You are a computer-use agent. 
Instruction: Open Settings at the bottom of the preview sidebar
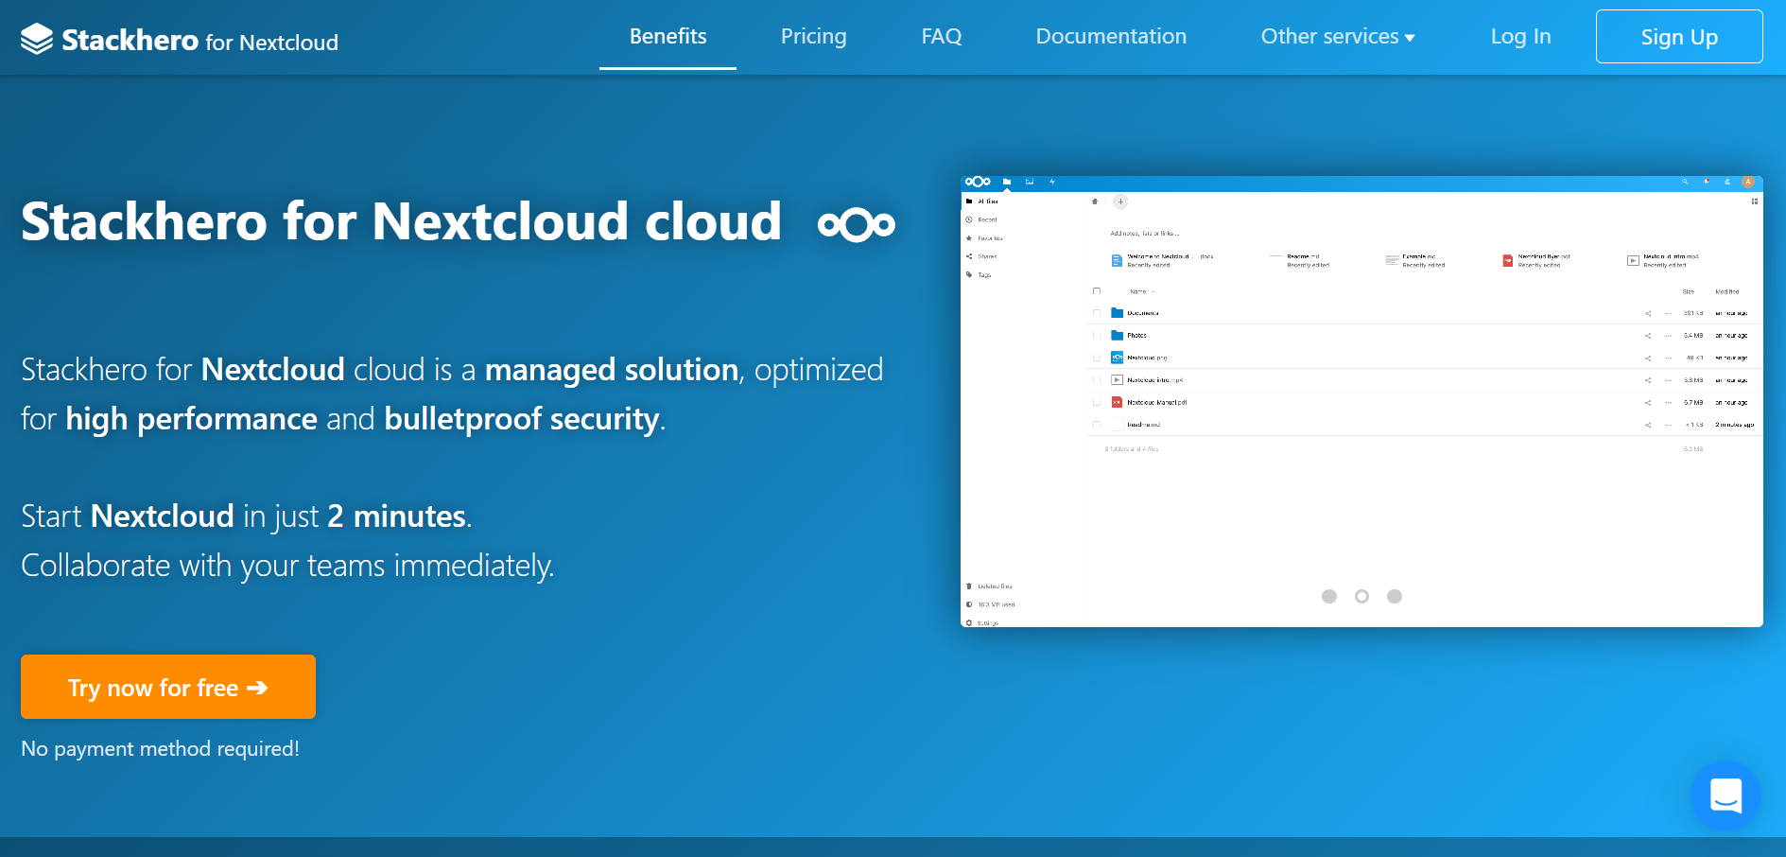pyautogui.click(x=982, y=622)
